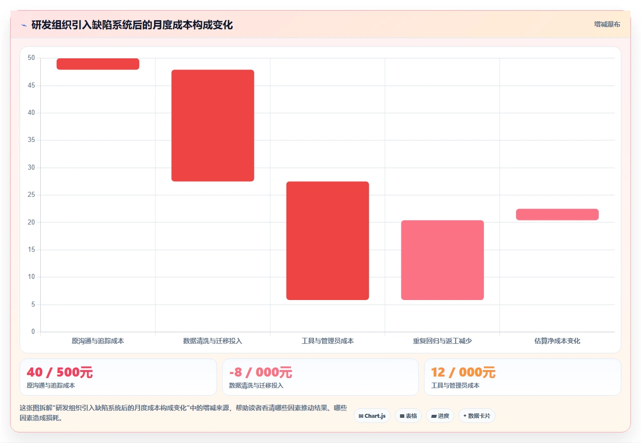Click the 12 / 000元 value card
The image size is (641, 443).
tap(523, 377)
